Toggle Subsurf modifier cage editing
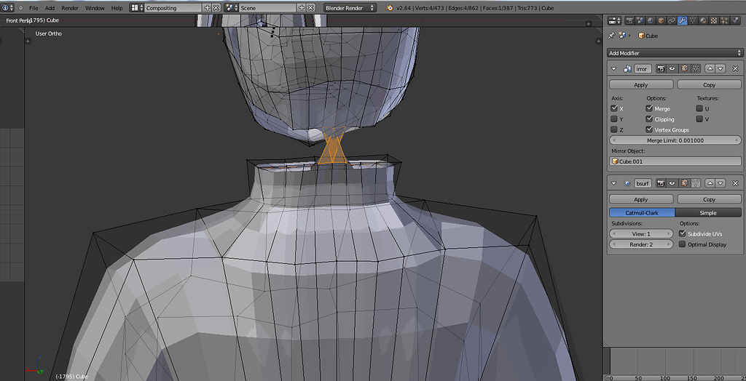Screen dimensions: 746x381 [696, 183]
